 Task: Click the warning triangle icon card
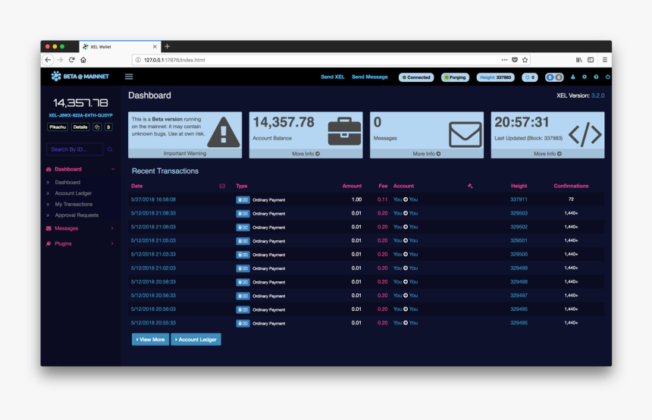pyautogui.click(x=224, y=132)
